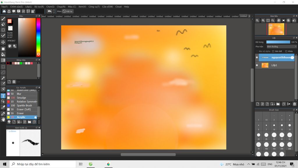This screenshot has width=298, height=168.
Task: Select the Magic Wand tool
Action: coord(3,78)
